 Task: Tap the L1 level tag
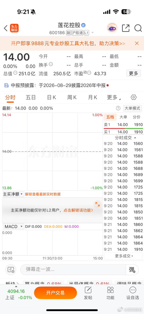click(86, 33)
